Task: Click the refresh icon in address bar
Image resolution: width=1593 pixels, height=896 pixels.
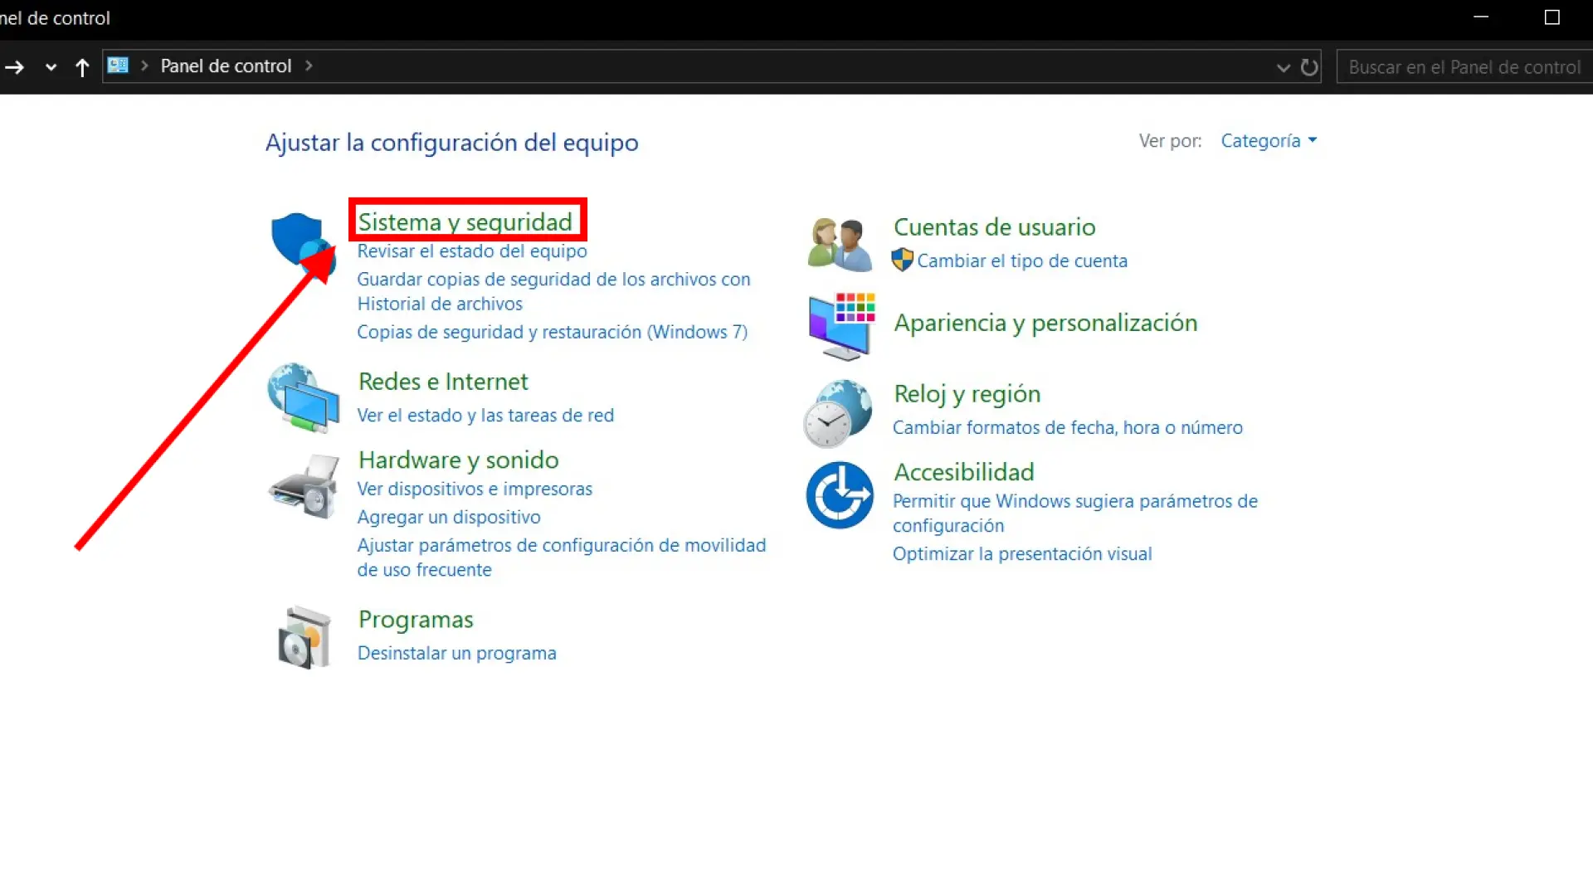Action: 1309,67
